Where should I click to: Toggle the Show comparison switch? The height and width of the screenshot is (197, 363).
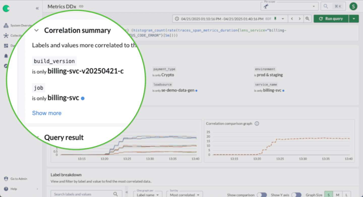pos(262,195)
